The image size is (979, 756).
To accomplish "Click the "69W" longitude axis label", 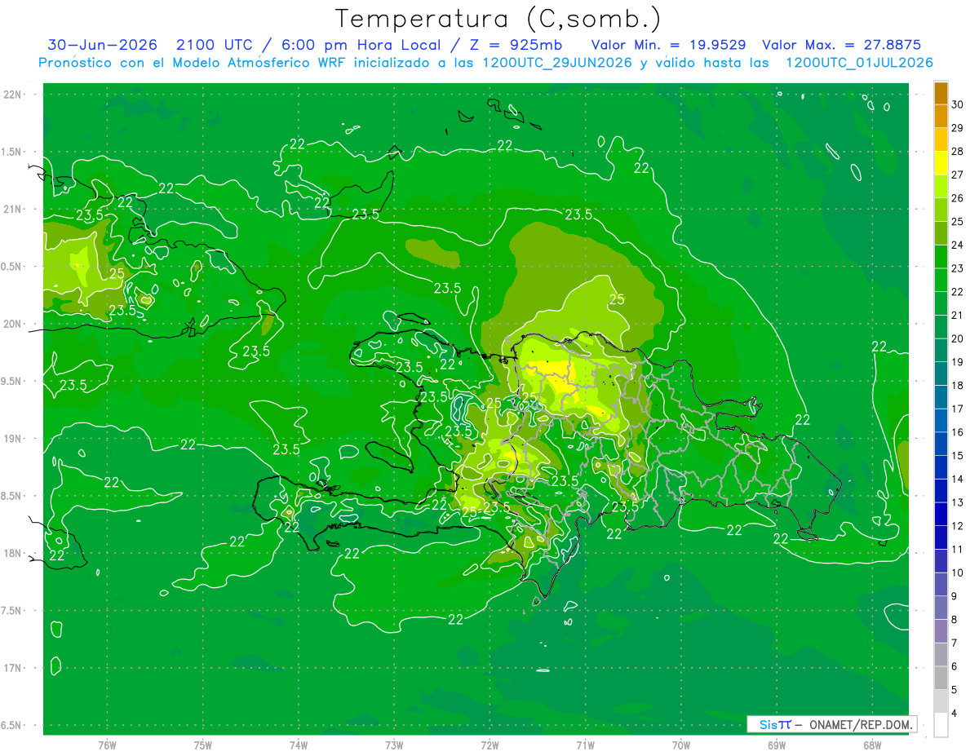I will coord(776,745).
